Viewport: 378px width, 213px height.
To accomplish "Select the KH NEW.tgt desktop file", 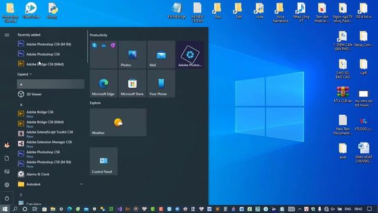I will pos(177,11).
